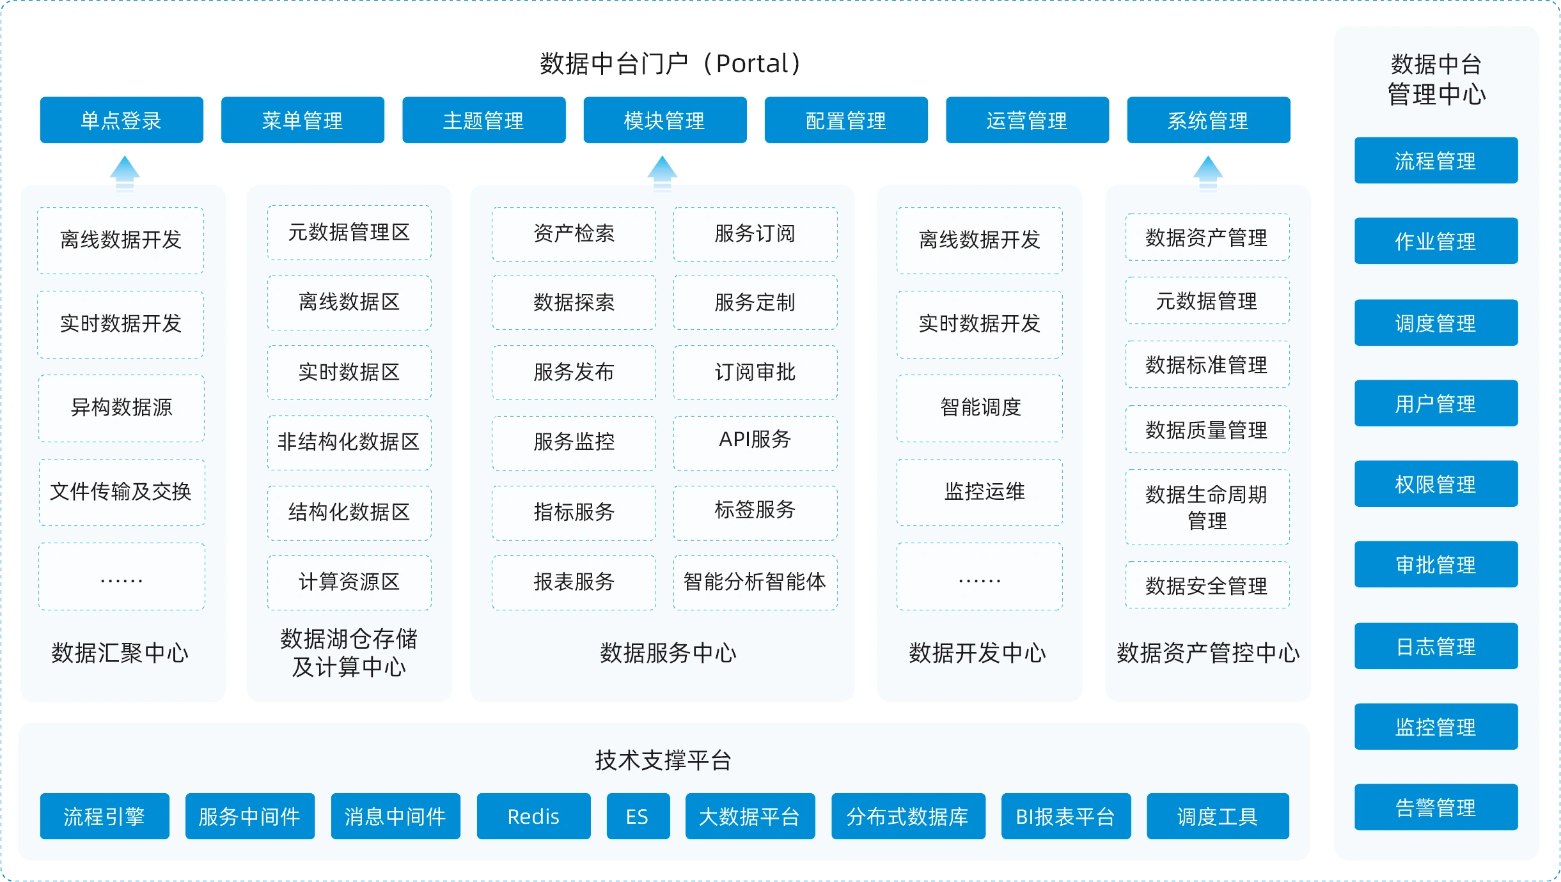Click the Redis platform button

point(533,816)
